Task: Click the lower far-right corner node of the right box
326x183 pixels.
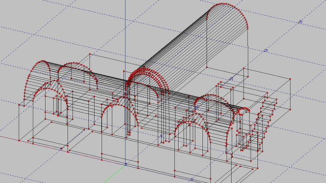Action: 290,110
